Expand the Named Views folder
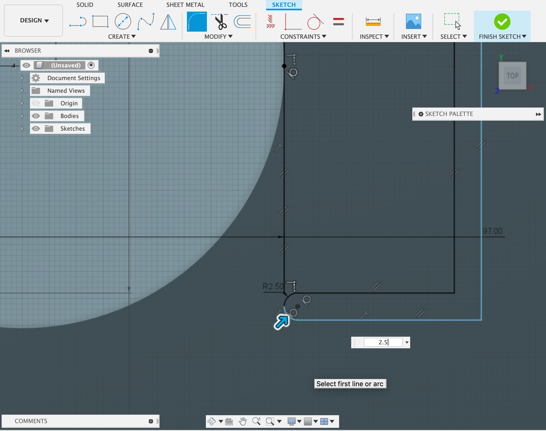This screenshot has width=546, height=431. click(22, 90)
